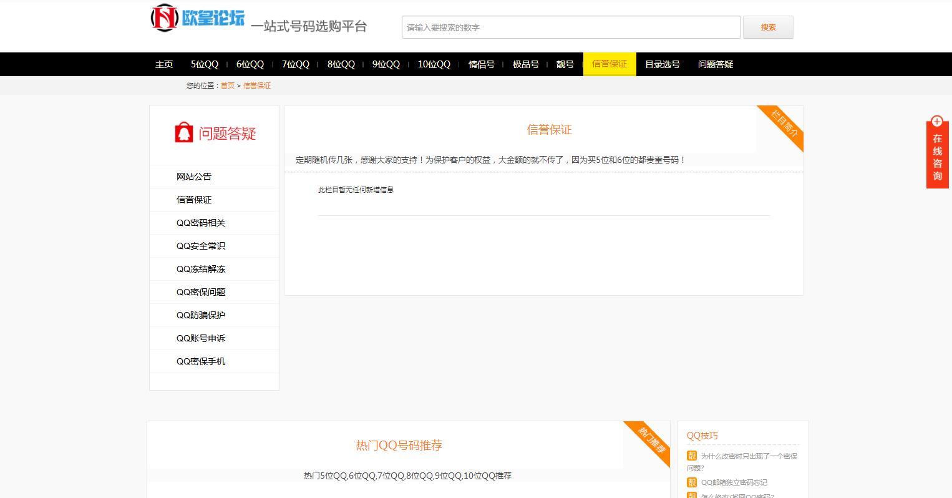Open the 极品号 navigation menu
The width and height of the screenshot is (952, 498).
(525, 64)
